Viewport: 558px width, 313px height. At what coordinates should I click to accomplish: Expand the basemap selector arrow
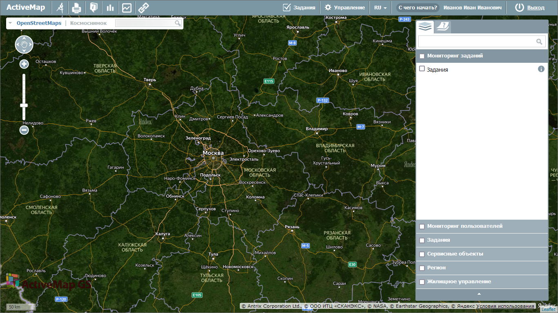(10, 23)
